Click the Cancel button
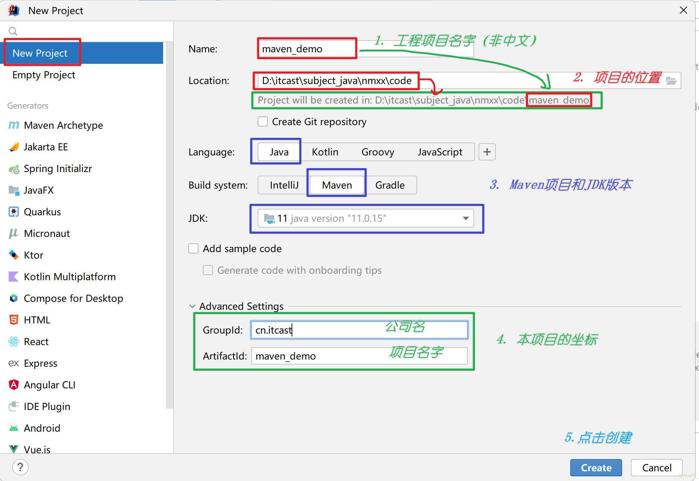This screenshot has height=481, width=699. [656, 468]
